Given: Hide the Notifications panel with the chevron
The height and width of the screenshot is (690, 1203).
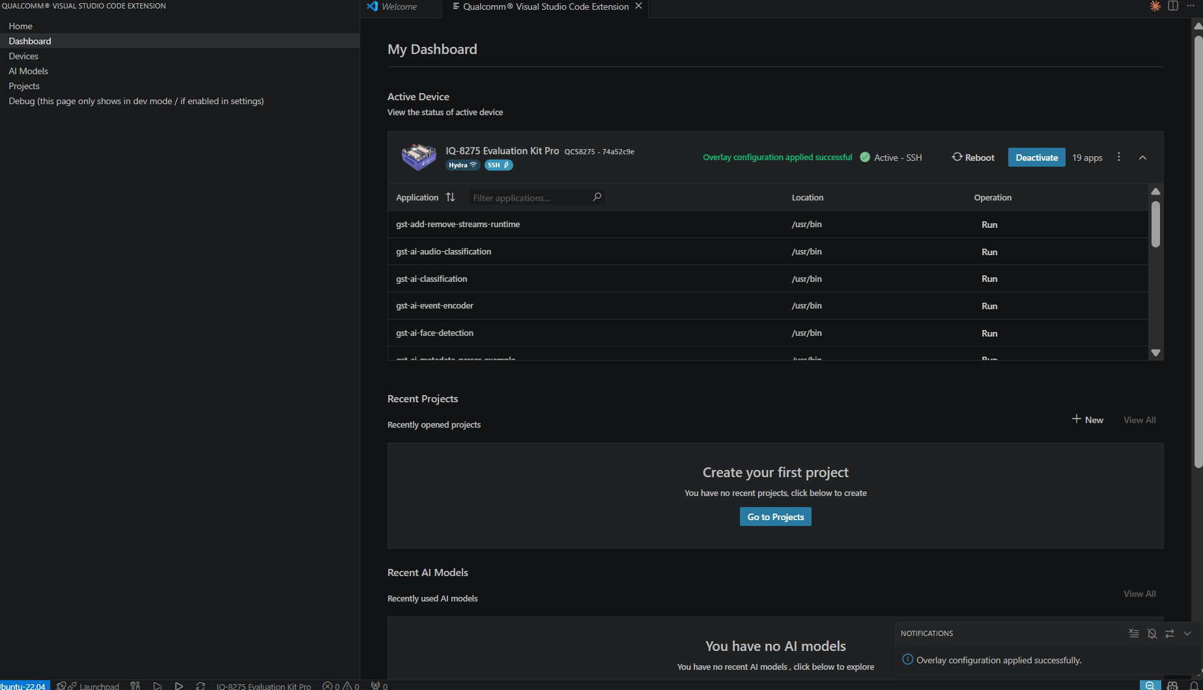Looking at the screenshot, I should point(1187,633).
